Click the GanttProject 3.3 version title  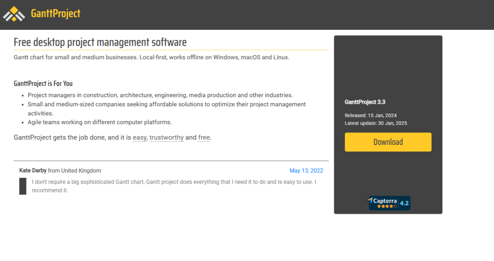[x=365, y=102]
